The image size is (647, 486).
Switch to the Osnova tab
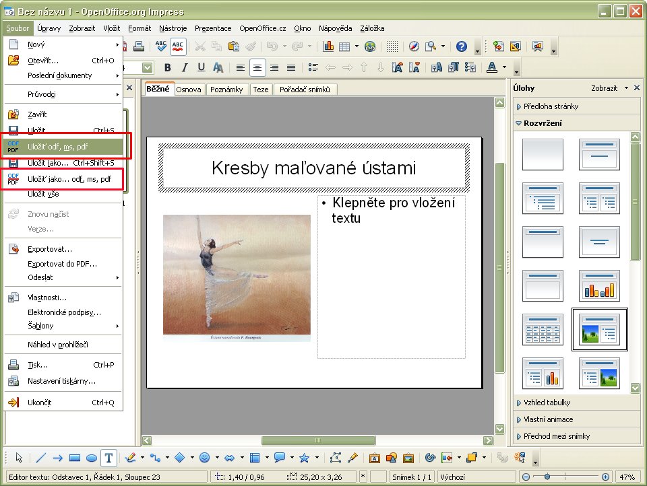click(189, 90)
